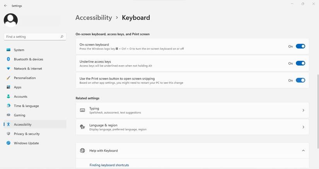Image resolution: width=319 pixels, height=169 pixels.
Task: Click the Privacy & security shield icon
Action: coord(9,134)
